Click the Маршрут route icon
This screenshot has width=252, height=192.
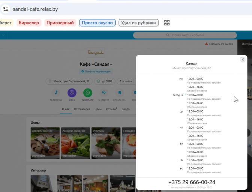click(104, 93)
